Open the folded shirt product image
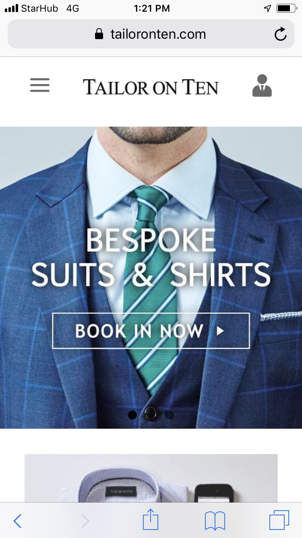 [x=151, y=478]
